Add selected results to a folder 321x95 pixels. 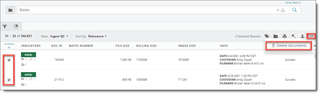[x=275, y=36]
